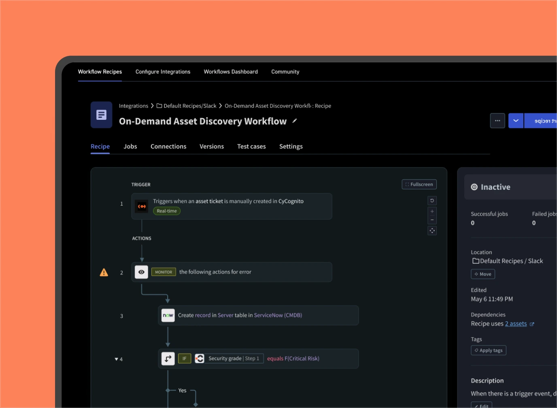557x408 pixels.
Task: Switch to the Jobs tab
Action: point(130,147)
